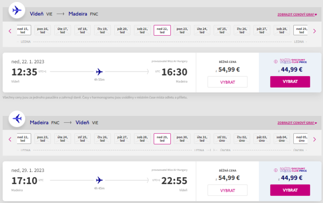Show earlier dates for the Madeira–Vídeň flight

point(10,139)
